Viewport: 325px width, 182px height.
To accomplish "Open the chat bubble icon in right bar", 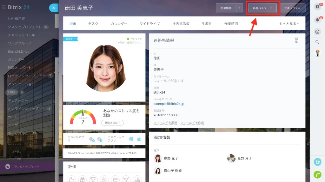I will [317, 32].
